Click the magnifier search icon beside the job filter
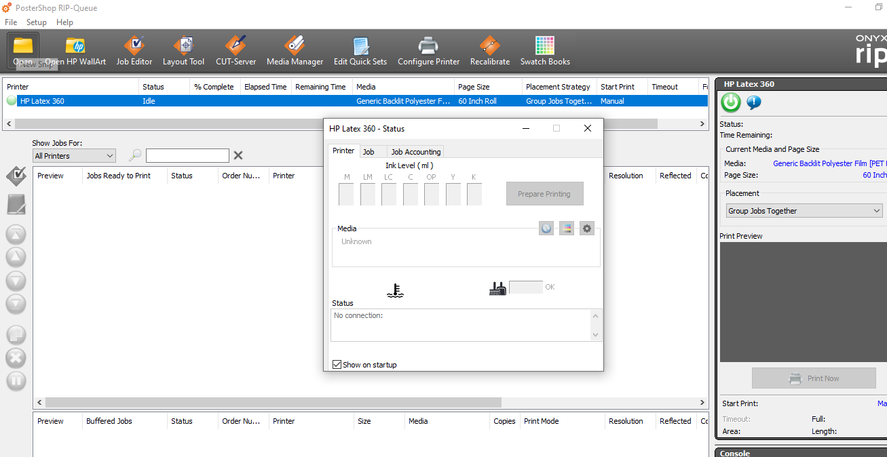 [135, 155]
